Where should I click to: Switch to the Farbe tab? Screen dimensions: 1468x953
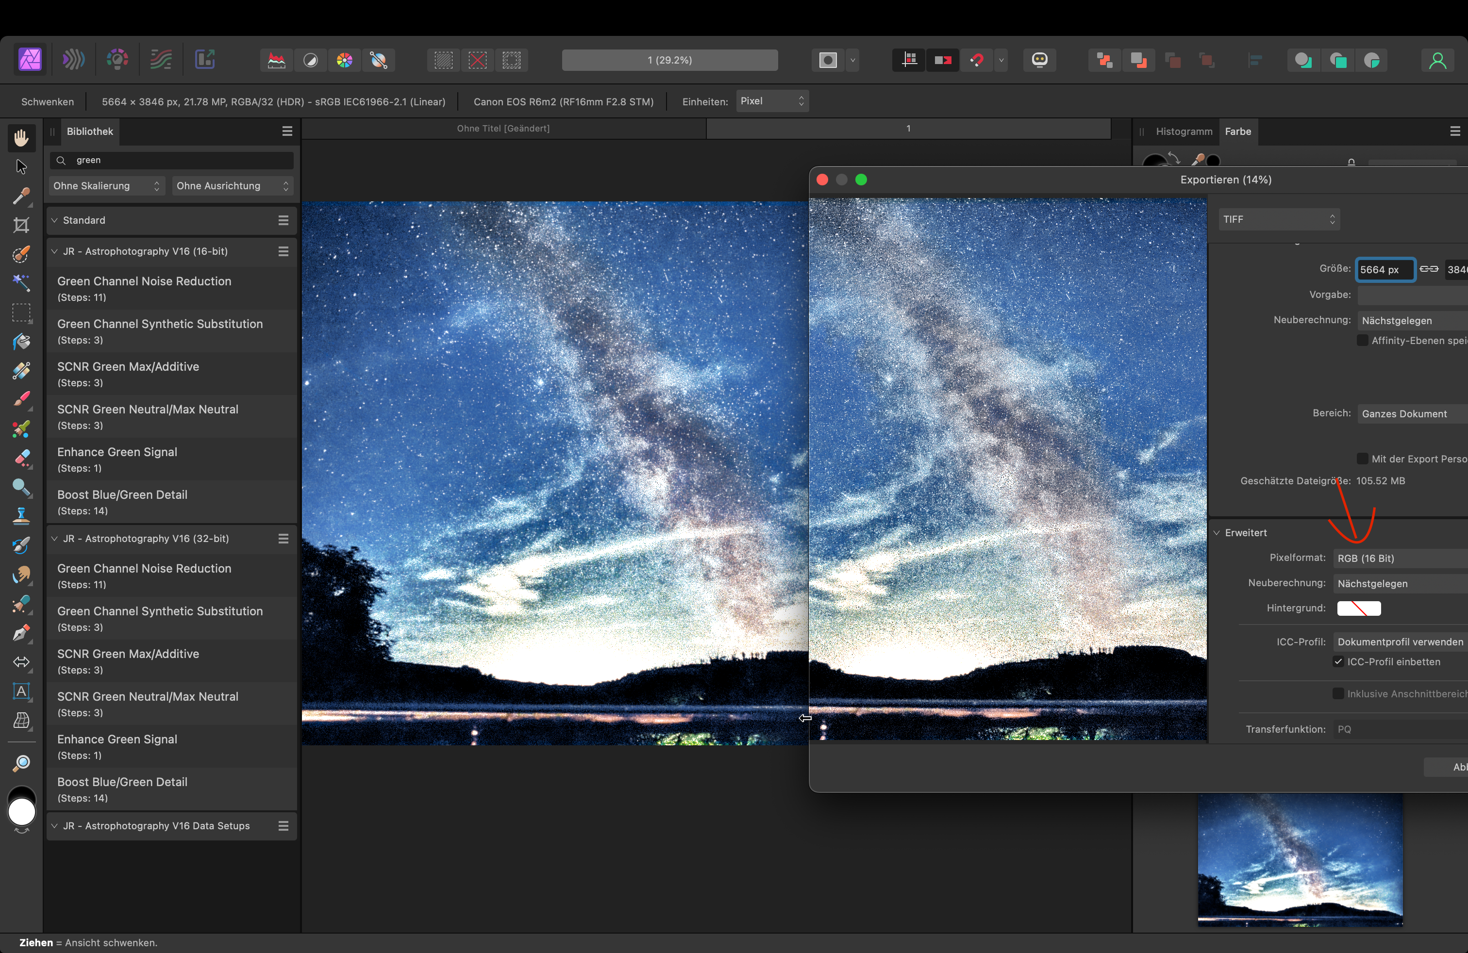(1238, 131)
